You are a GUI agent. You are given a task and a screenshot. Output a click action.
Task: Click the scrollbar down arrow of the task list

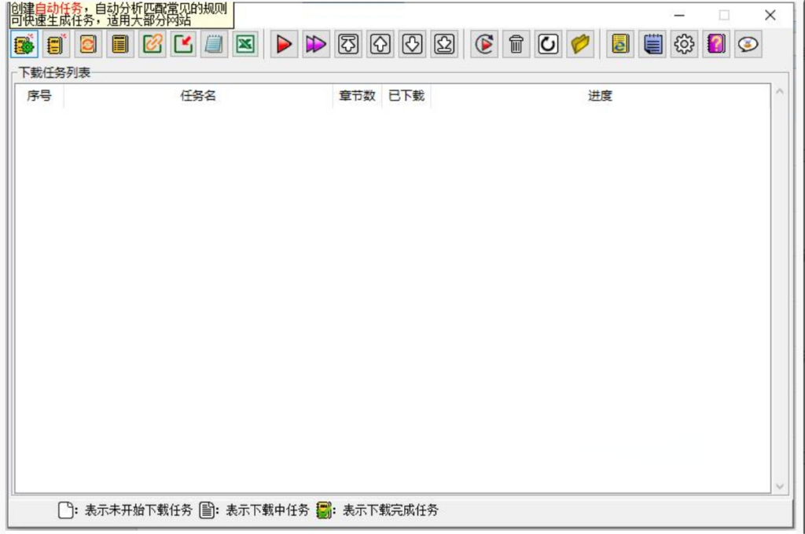tap(780, 487)
